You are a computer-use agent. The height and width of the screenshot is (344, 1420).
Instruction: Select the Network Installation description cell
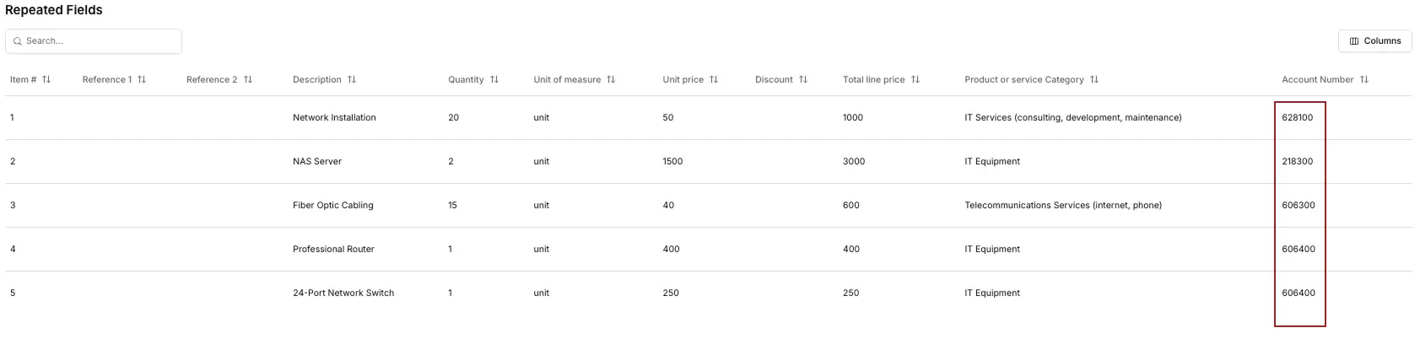[x=334, y=117]
